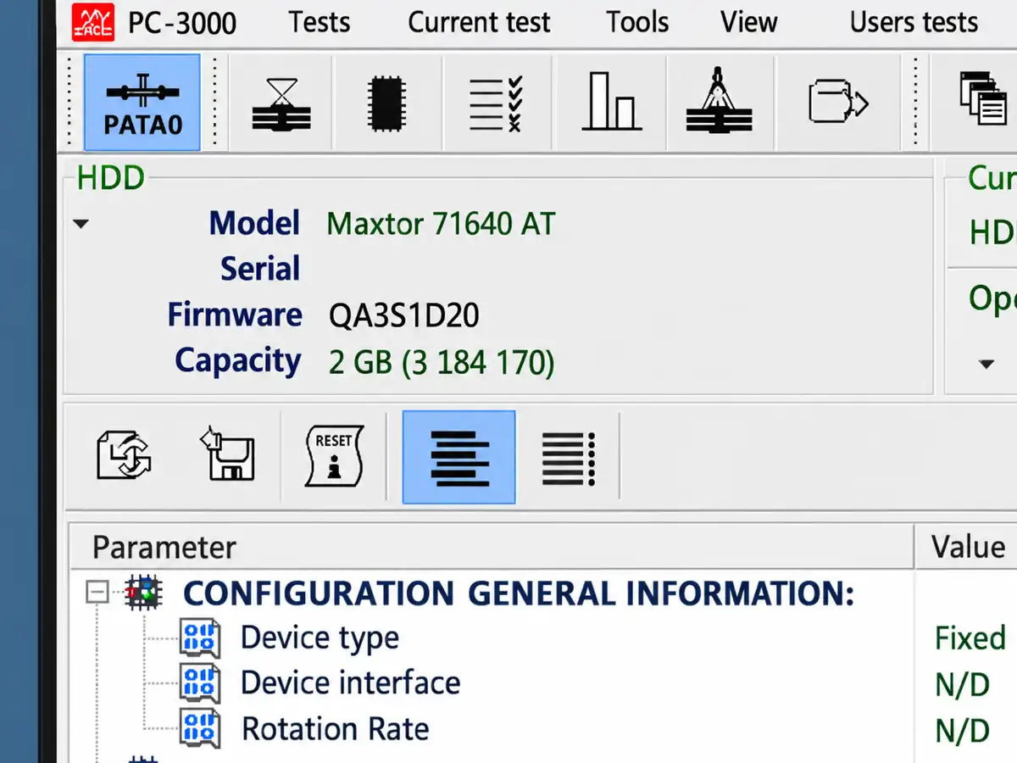Click the chip microcontroller toolbar icon
This screenshot has width=1017, height=763.
386,104
